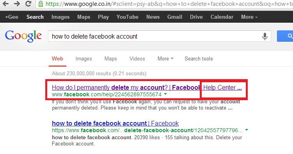Expand green arrow beside delete-facebook-account URL
293x154 pixels.
click(247, 130)
